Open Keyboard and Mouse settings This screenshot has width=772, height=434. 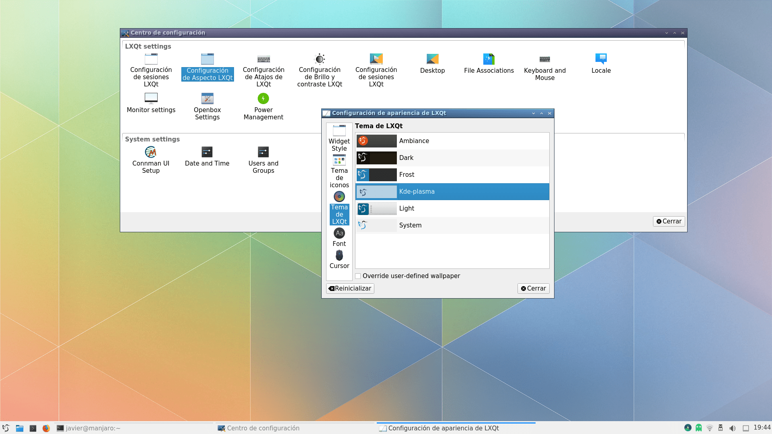coord(545,67)
